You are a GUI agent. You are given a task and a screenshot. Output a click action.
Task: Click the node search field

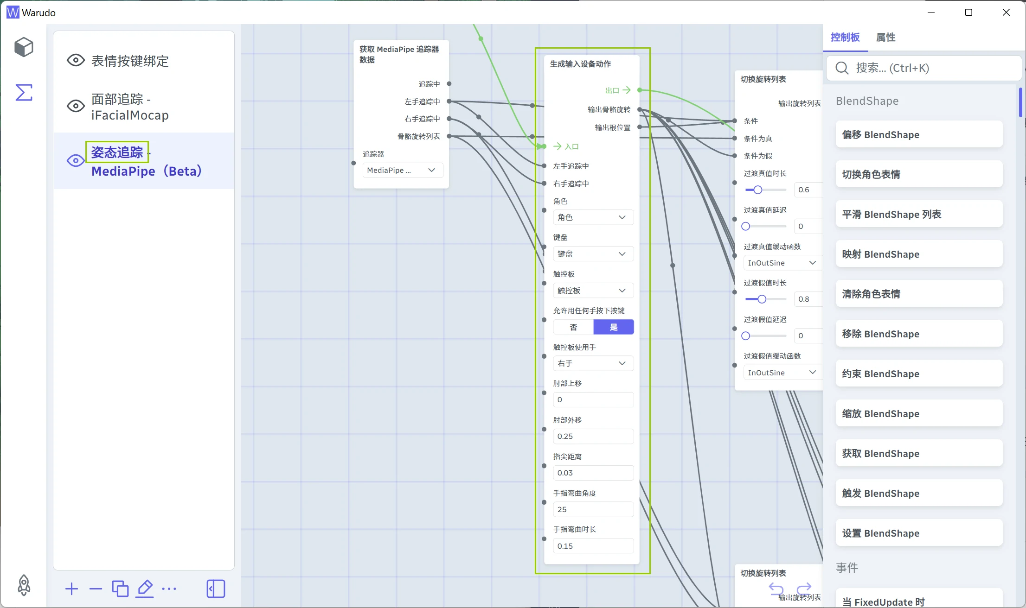924,68
